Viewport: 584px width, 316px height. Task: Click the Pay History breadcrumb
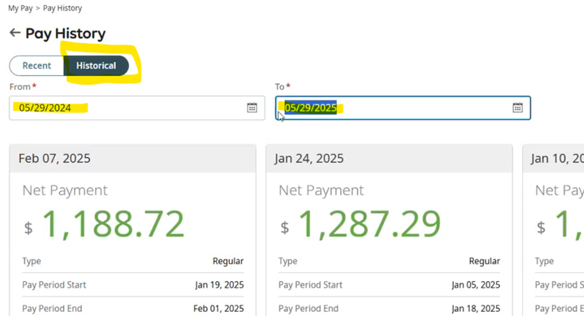coord(63,8)
